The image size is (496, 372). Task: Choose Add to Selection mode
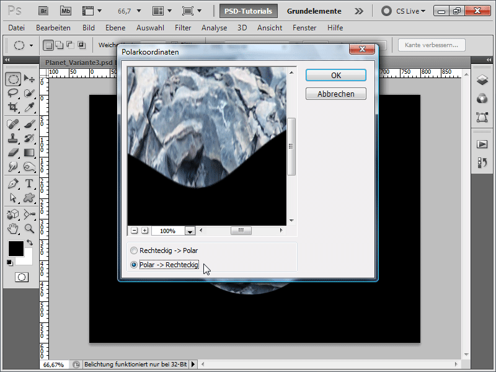pyautogui.click(x=59, y=45)
